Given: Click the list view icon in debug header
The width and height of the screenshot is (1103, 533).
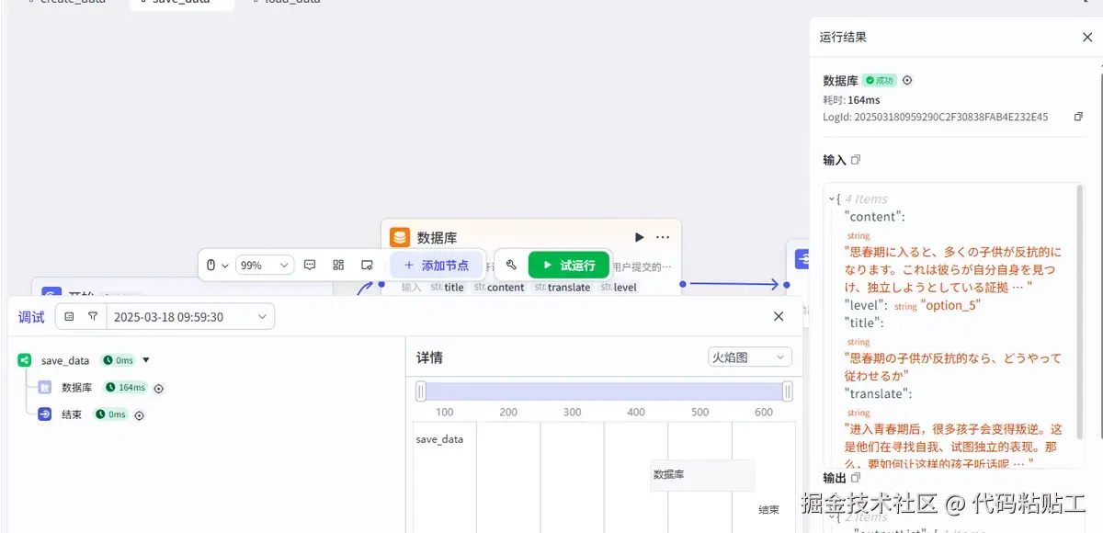Looking at the screenshot, I should coord(69,316).
